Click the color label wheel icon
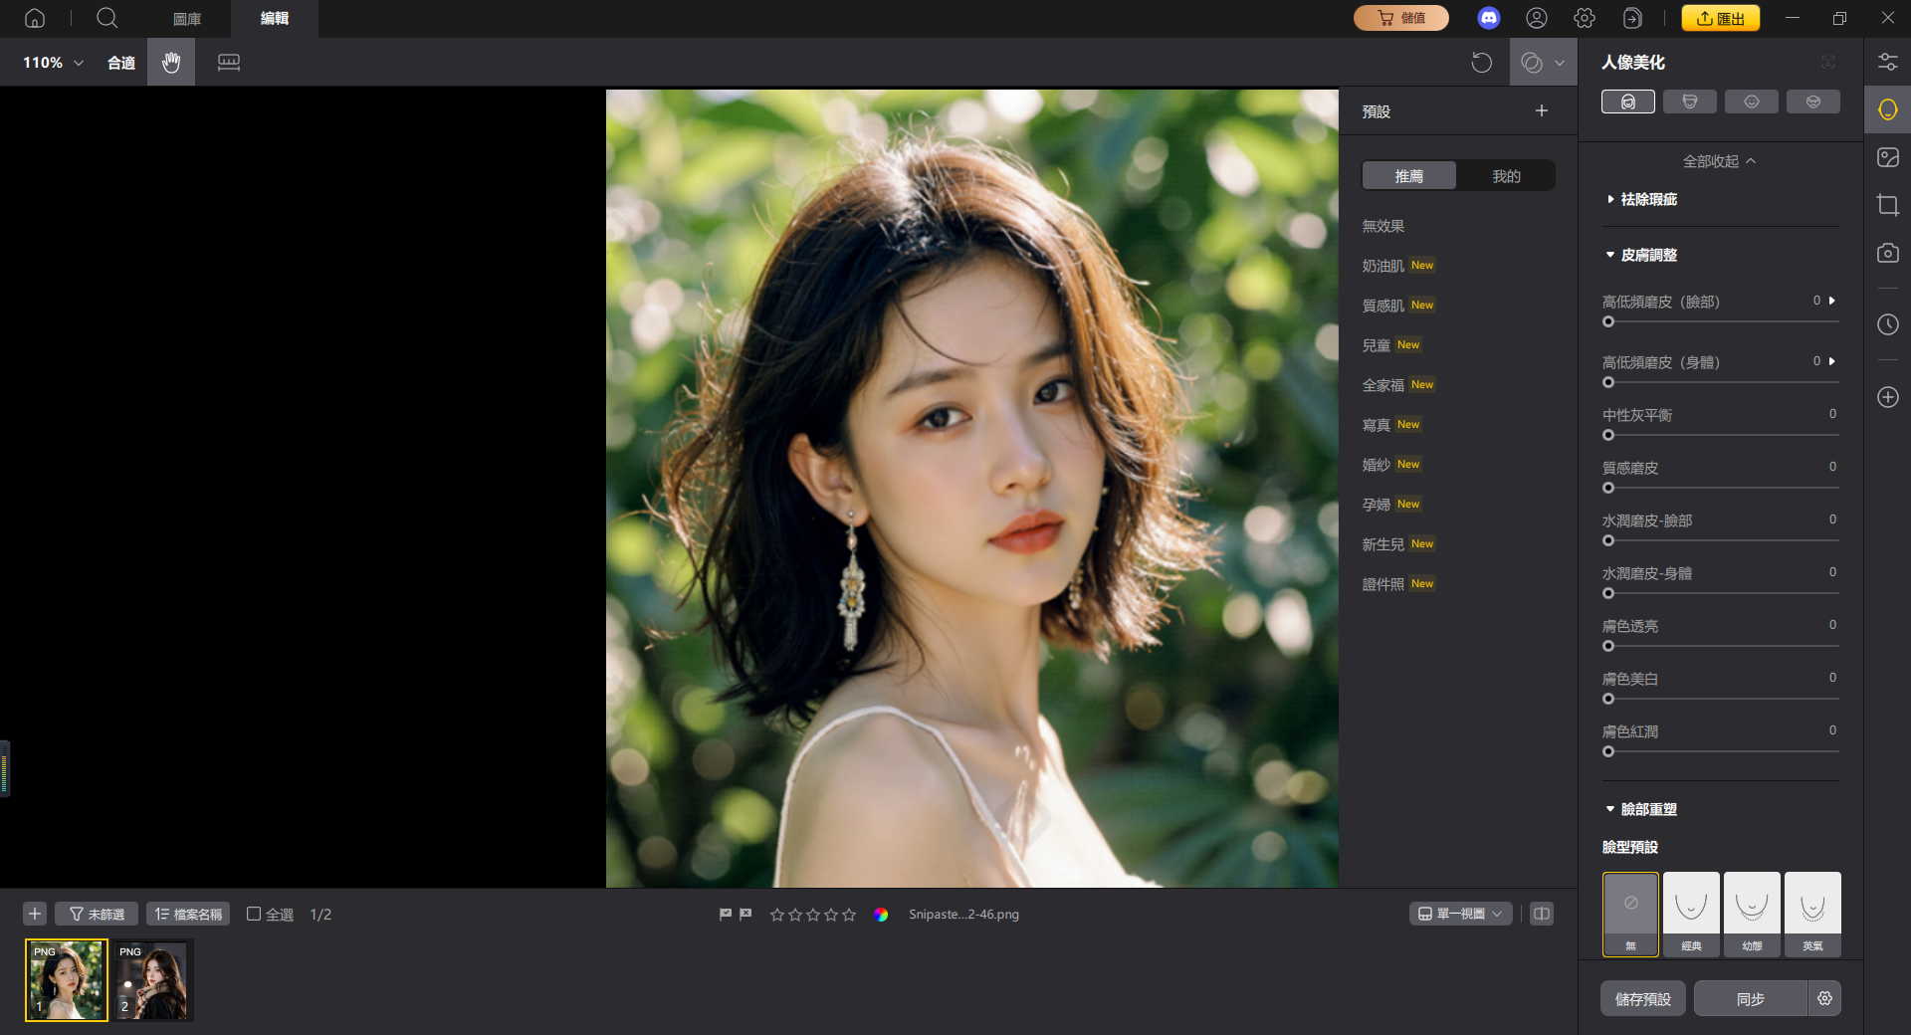 click(x=881, y=915)
